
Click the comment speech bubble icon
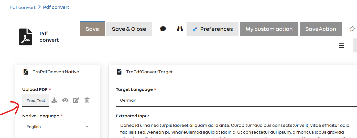163,29
